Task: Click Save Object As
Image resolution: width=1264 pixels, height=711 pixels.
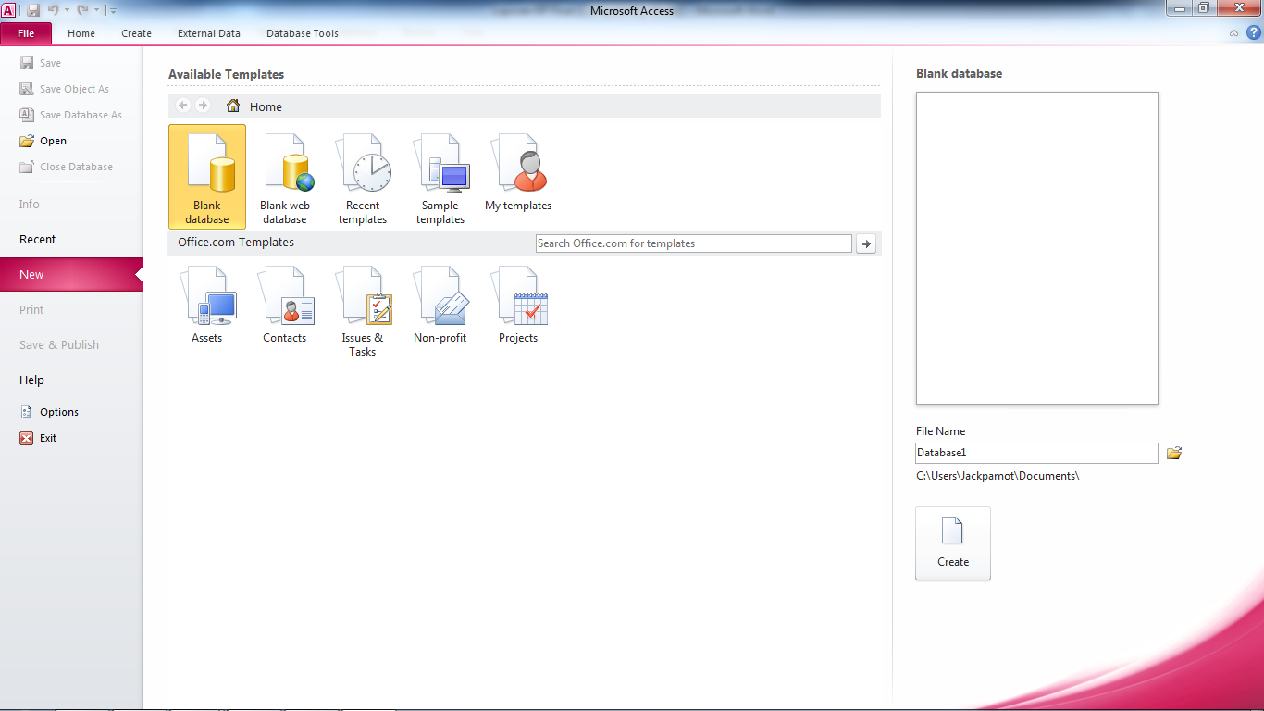Action: click(65, 89)
